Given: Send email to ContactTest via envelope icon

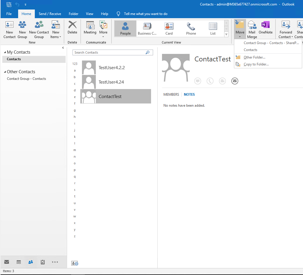Looking at the screenshot, I should pos(235,81).
